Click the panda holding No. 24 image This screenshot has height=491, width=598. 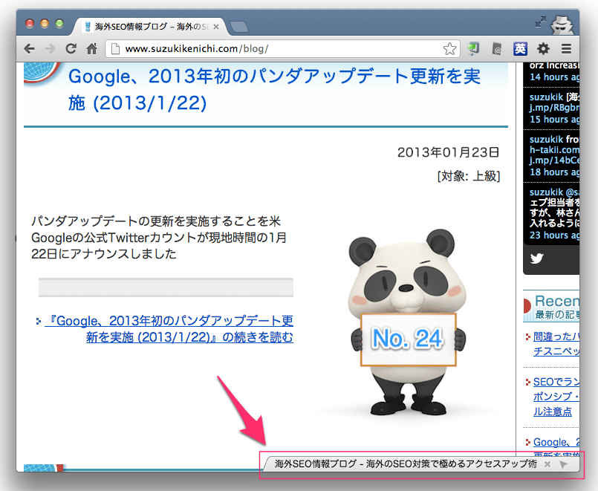[406, 322]
